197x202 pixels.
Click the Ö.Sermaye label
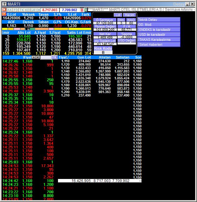104,20
